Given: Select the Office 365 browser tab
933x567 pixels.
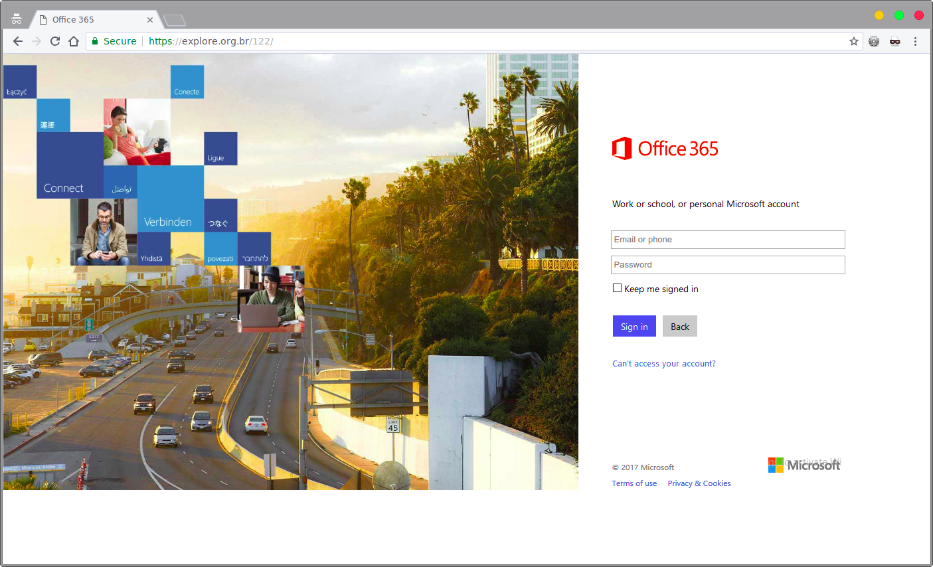Looking at the screenshot, I should pyautogui.click(x=96, y=20).
